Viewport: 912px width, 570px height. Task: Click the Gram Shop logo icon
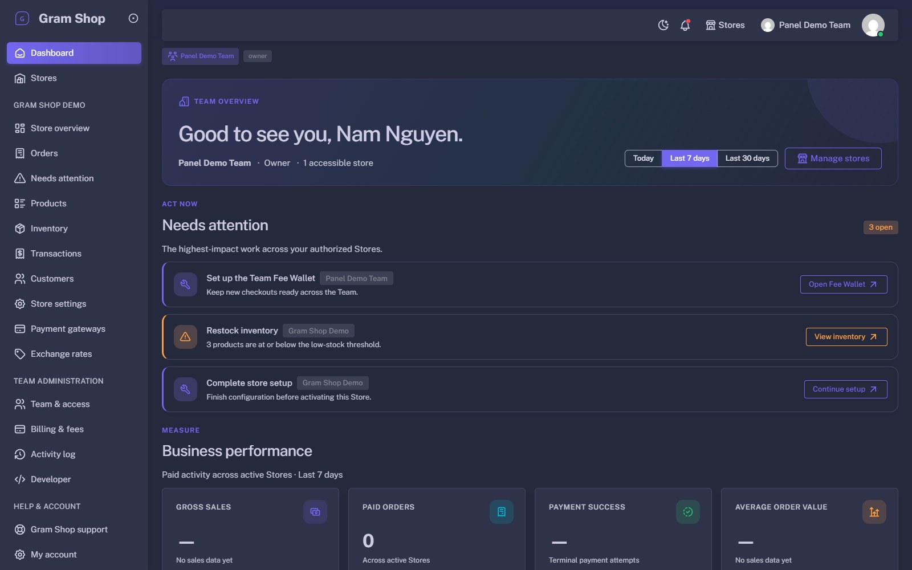22,19
